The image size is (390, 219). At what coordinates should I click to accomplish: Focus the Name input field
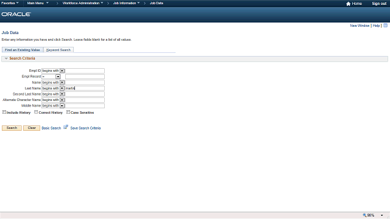tap(85, 83)
